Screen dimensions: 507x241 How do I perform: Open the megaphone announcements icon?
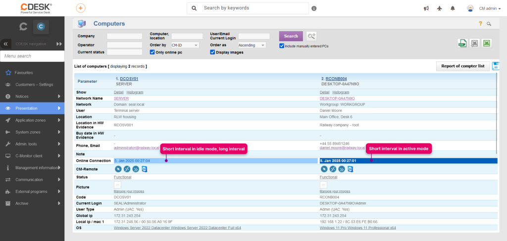(426, 8)
